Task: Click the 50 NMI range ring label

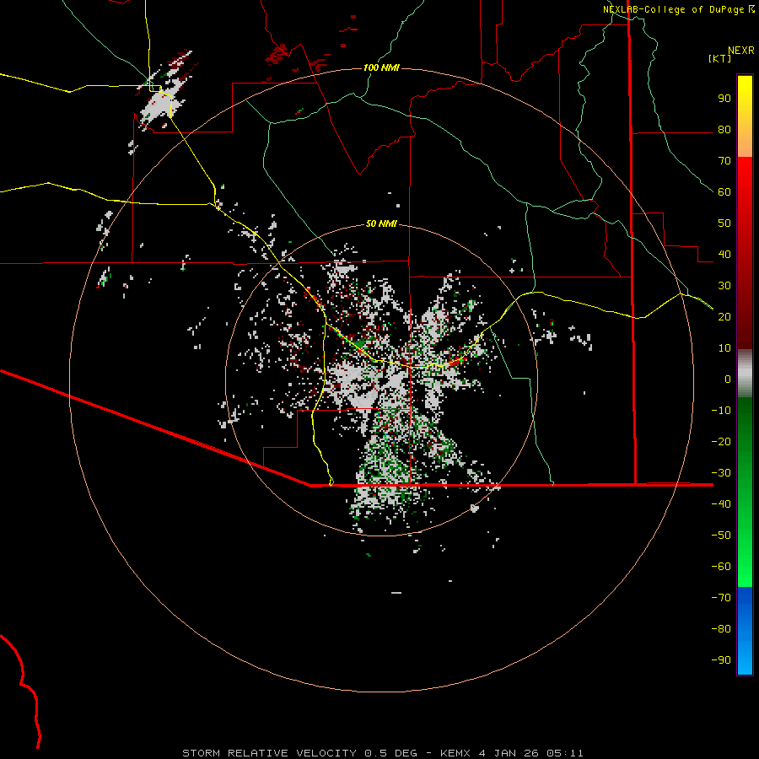Action: click(x=381, y=223)
